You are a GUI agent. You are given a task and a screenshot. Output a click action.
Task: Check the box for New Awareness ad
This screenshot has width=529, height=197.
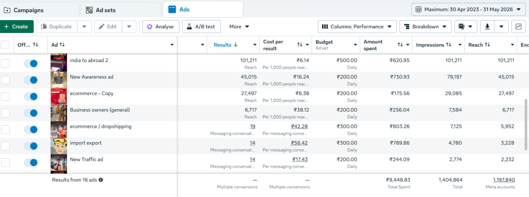[x=5, y=80]
